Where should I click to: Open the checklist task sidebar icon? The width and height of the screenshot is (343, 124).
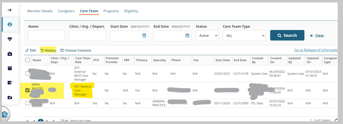click(x=10, y=83)
